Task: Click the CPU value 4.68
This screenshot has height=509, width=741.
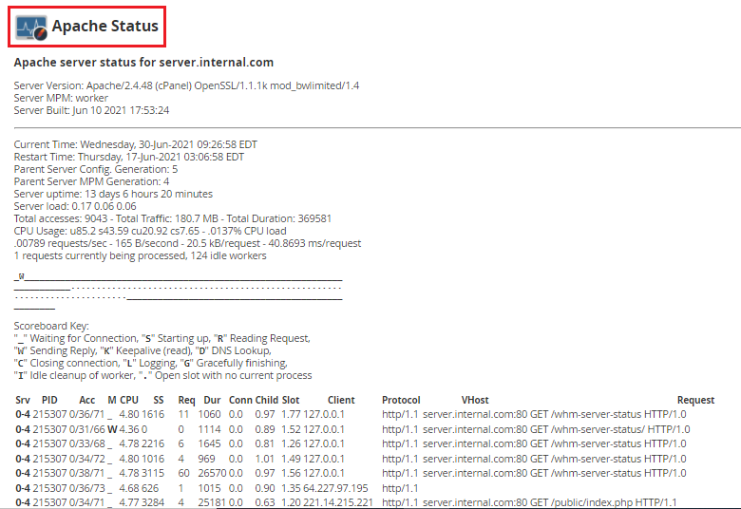Action: click(129, 488)
